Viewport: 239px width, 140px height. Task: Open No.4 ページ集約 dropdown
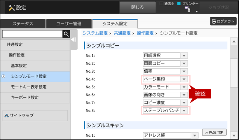pos(165,79)
